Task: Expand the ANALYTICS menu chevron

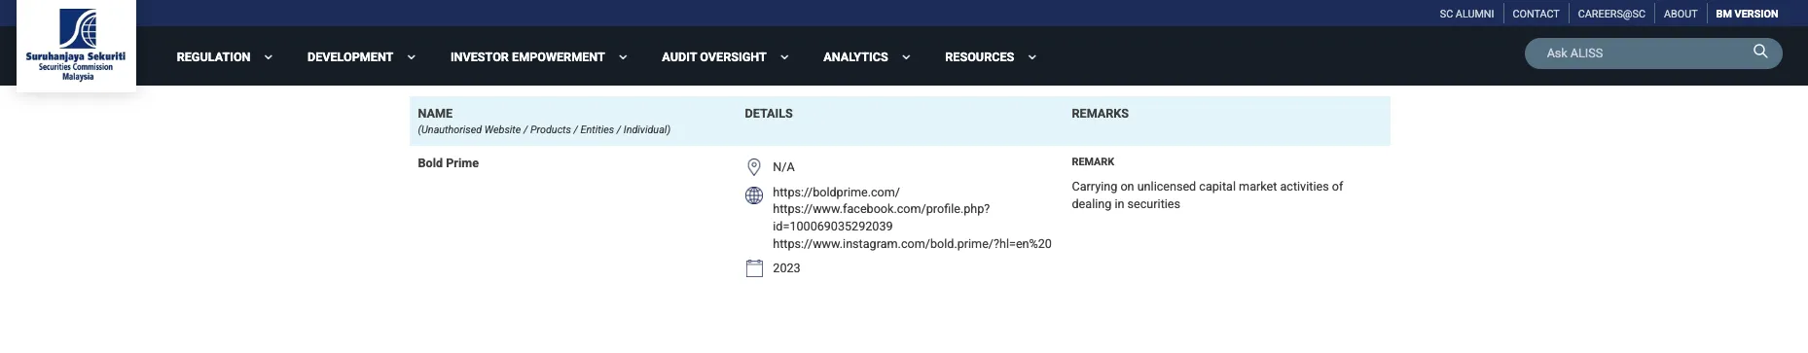Action: click(x=906, y=57)
